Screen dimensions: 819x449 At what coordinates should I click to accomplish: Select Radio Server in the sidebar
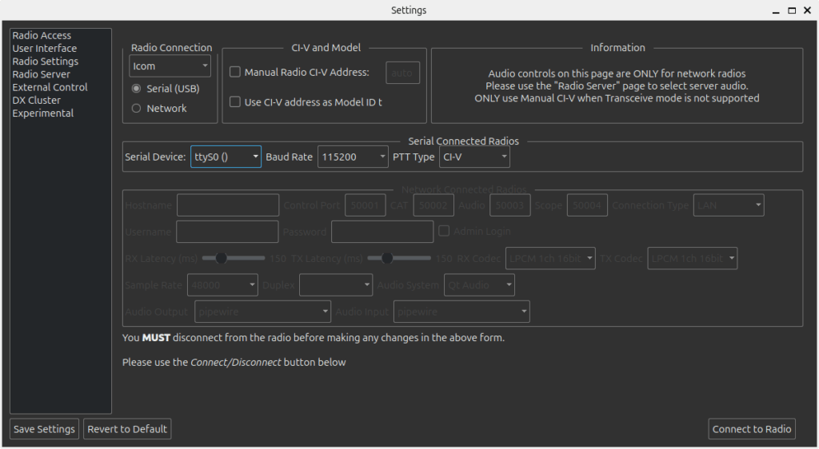pos(42,74)
